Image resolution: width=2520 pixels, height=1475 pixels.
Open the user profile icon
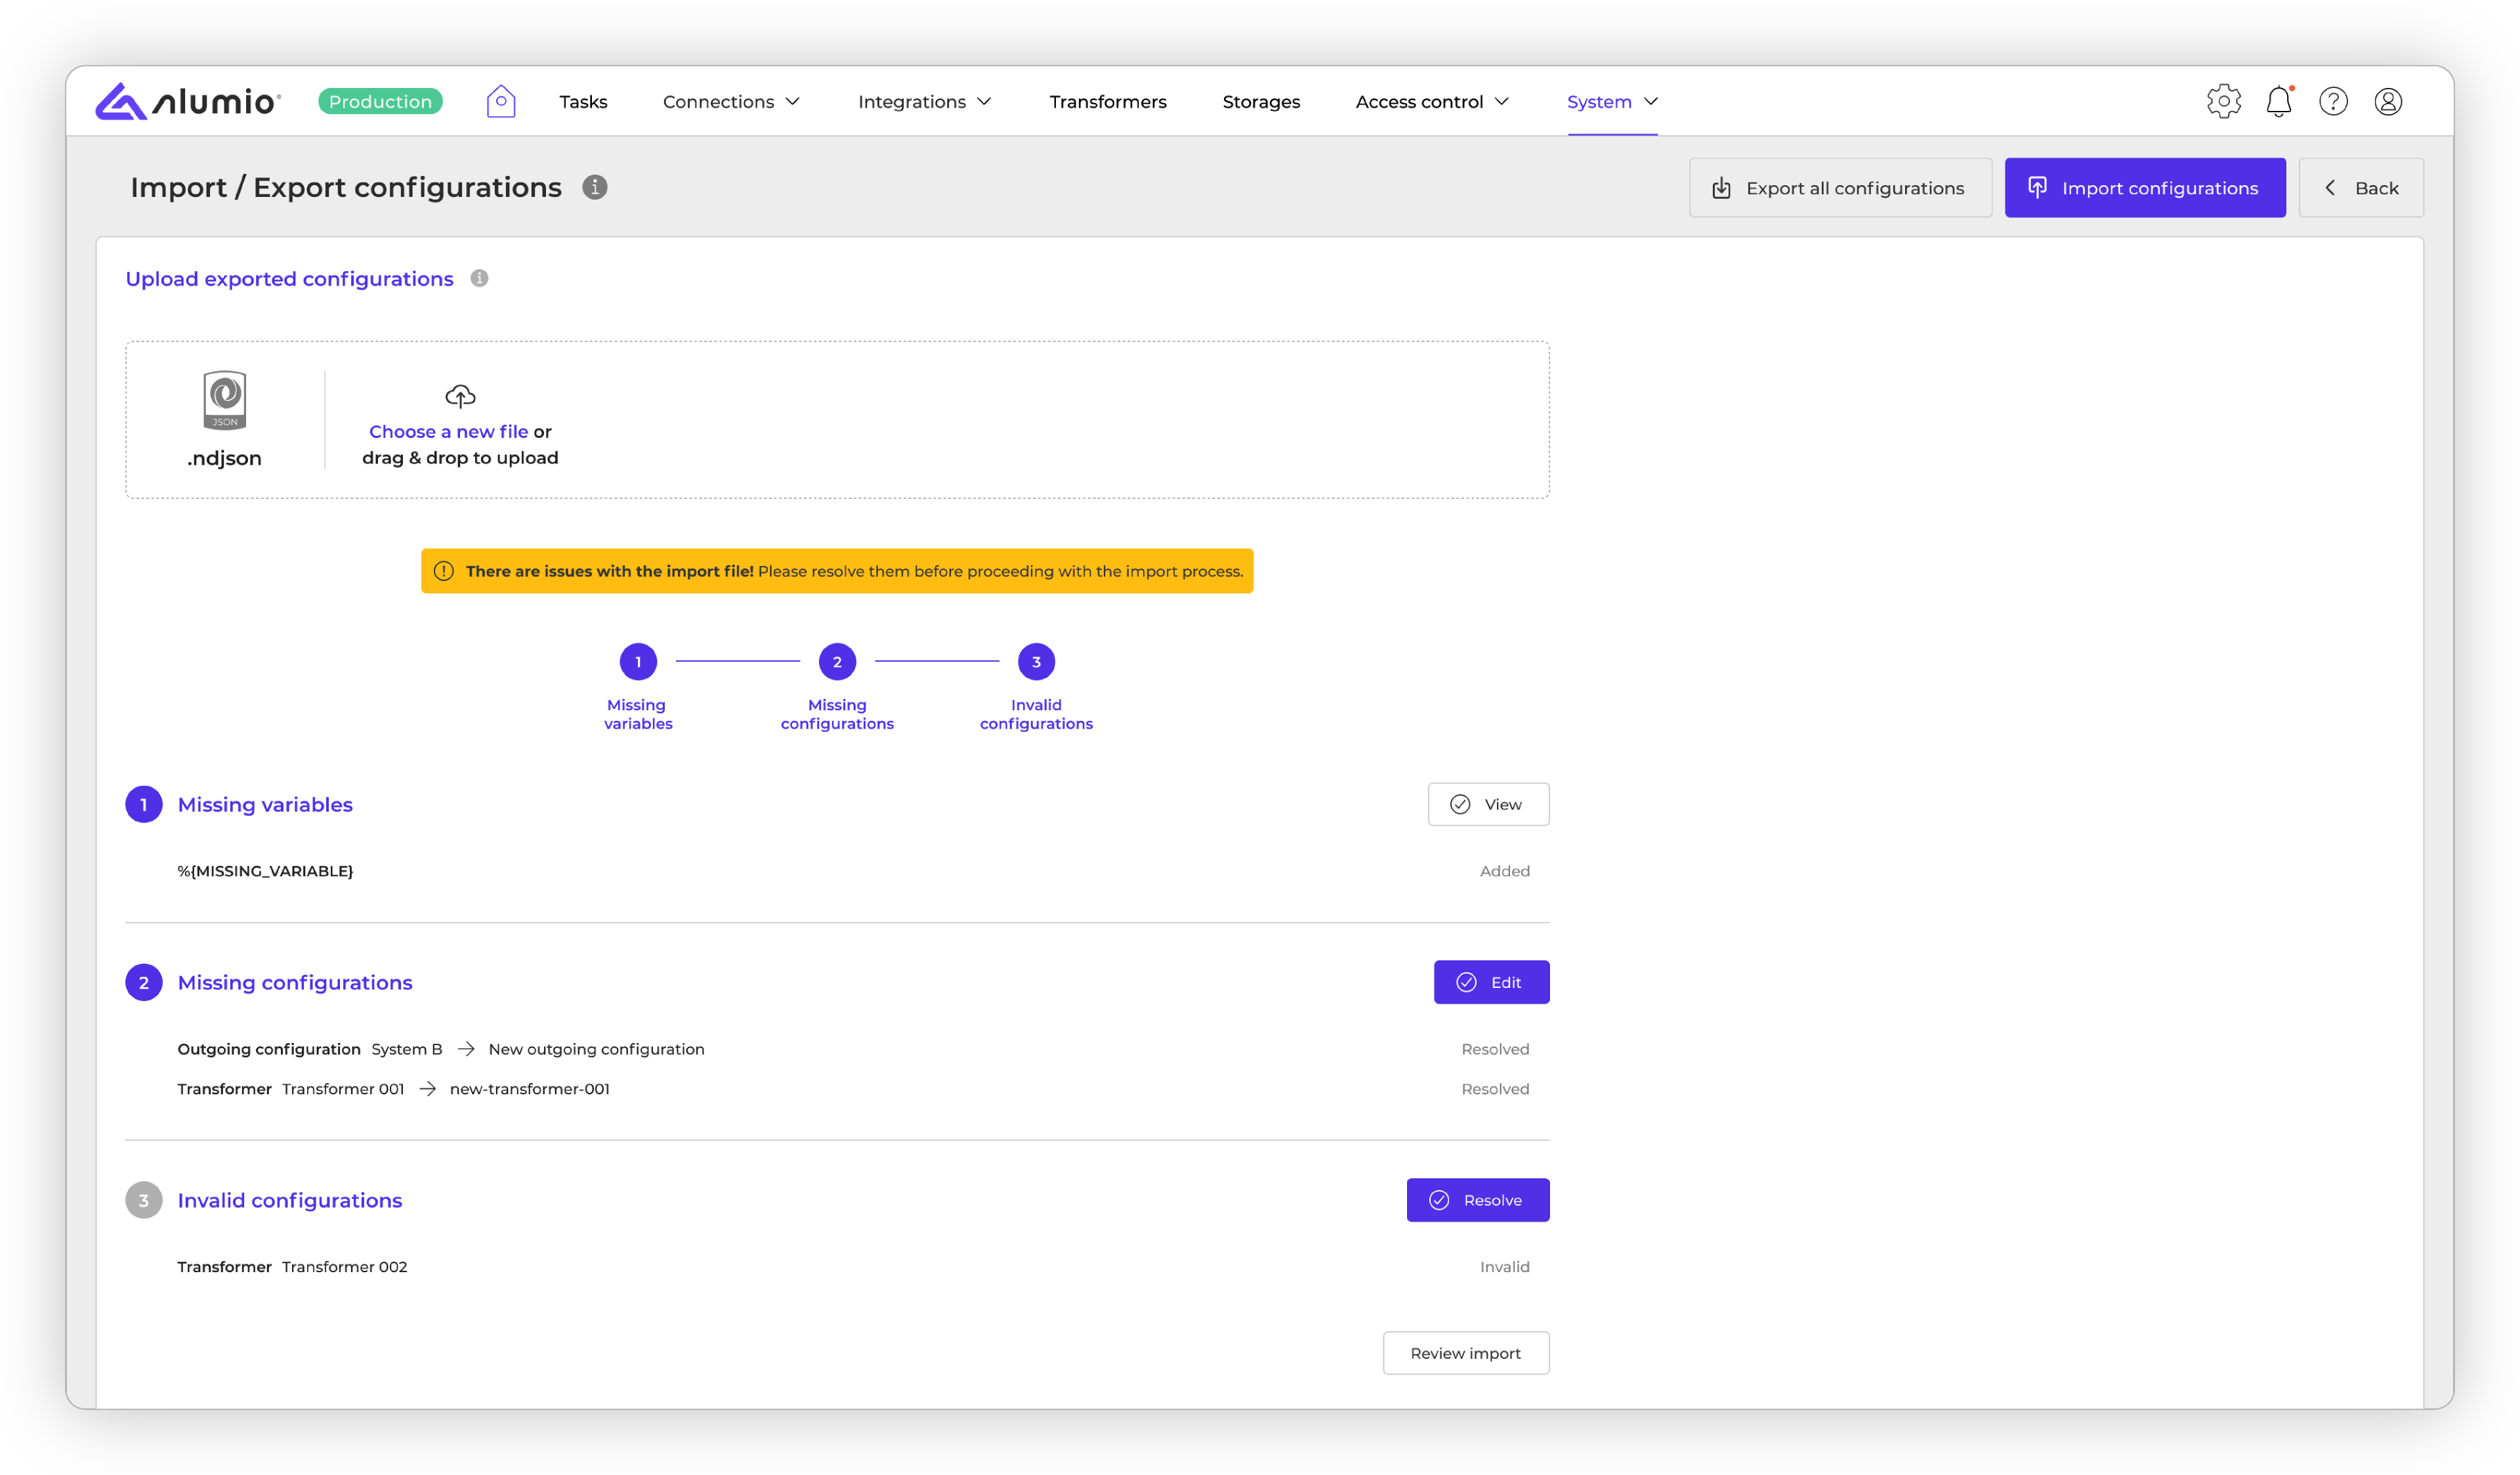point(2388,101)
